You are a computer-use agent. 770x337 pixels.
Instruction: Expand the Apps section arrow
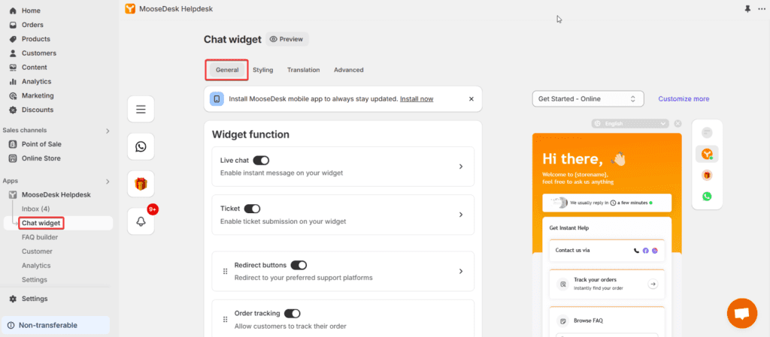pos(108,181)
